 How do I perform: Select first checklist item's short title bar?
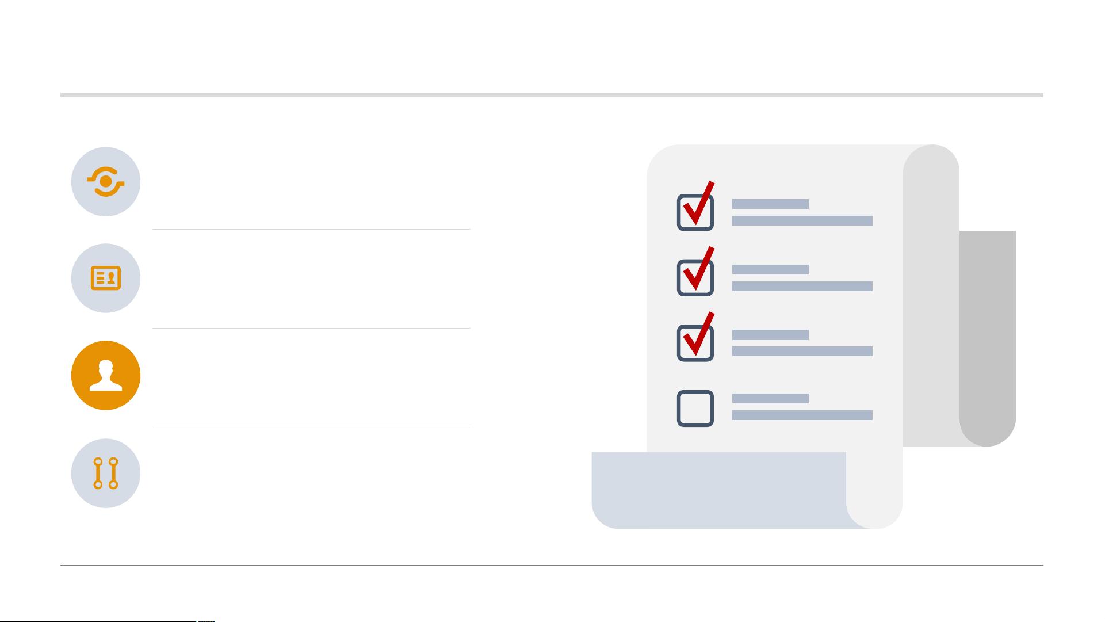[x=770, y=204]
